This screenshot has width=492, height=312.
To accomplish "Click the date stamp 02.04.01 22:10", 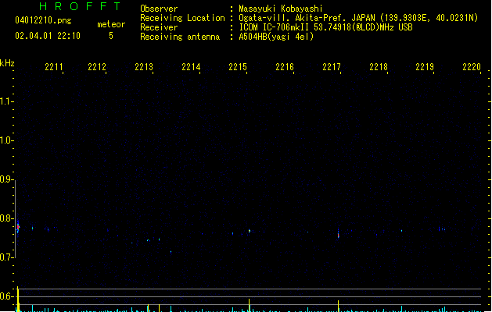I will (x=48, y=36).
